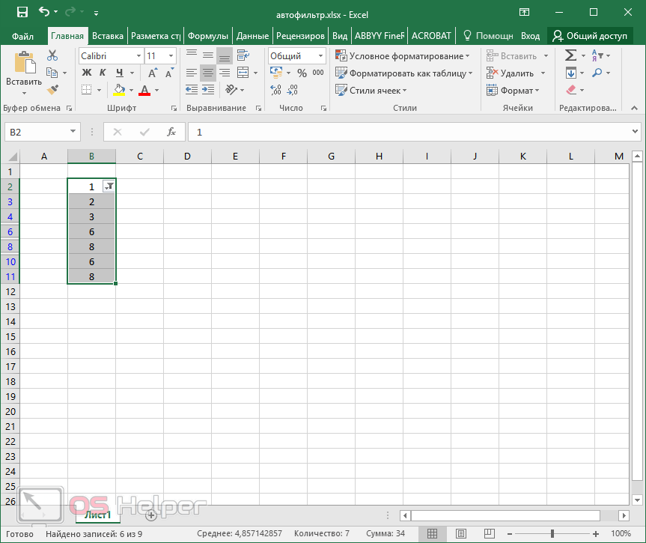
Task: Open Условное форматирование menu
Action: (405, 56)
